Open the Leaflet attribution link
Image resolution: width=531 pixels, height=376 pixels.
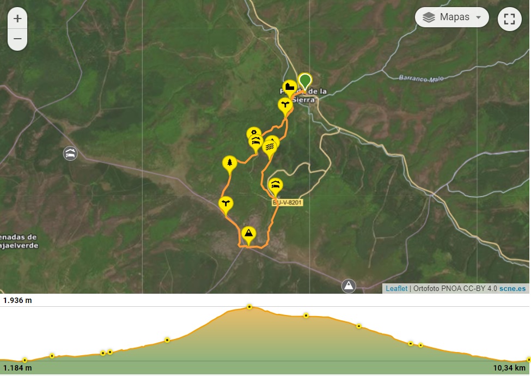396,289
